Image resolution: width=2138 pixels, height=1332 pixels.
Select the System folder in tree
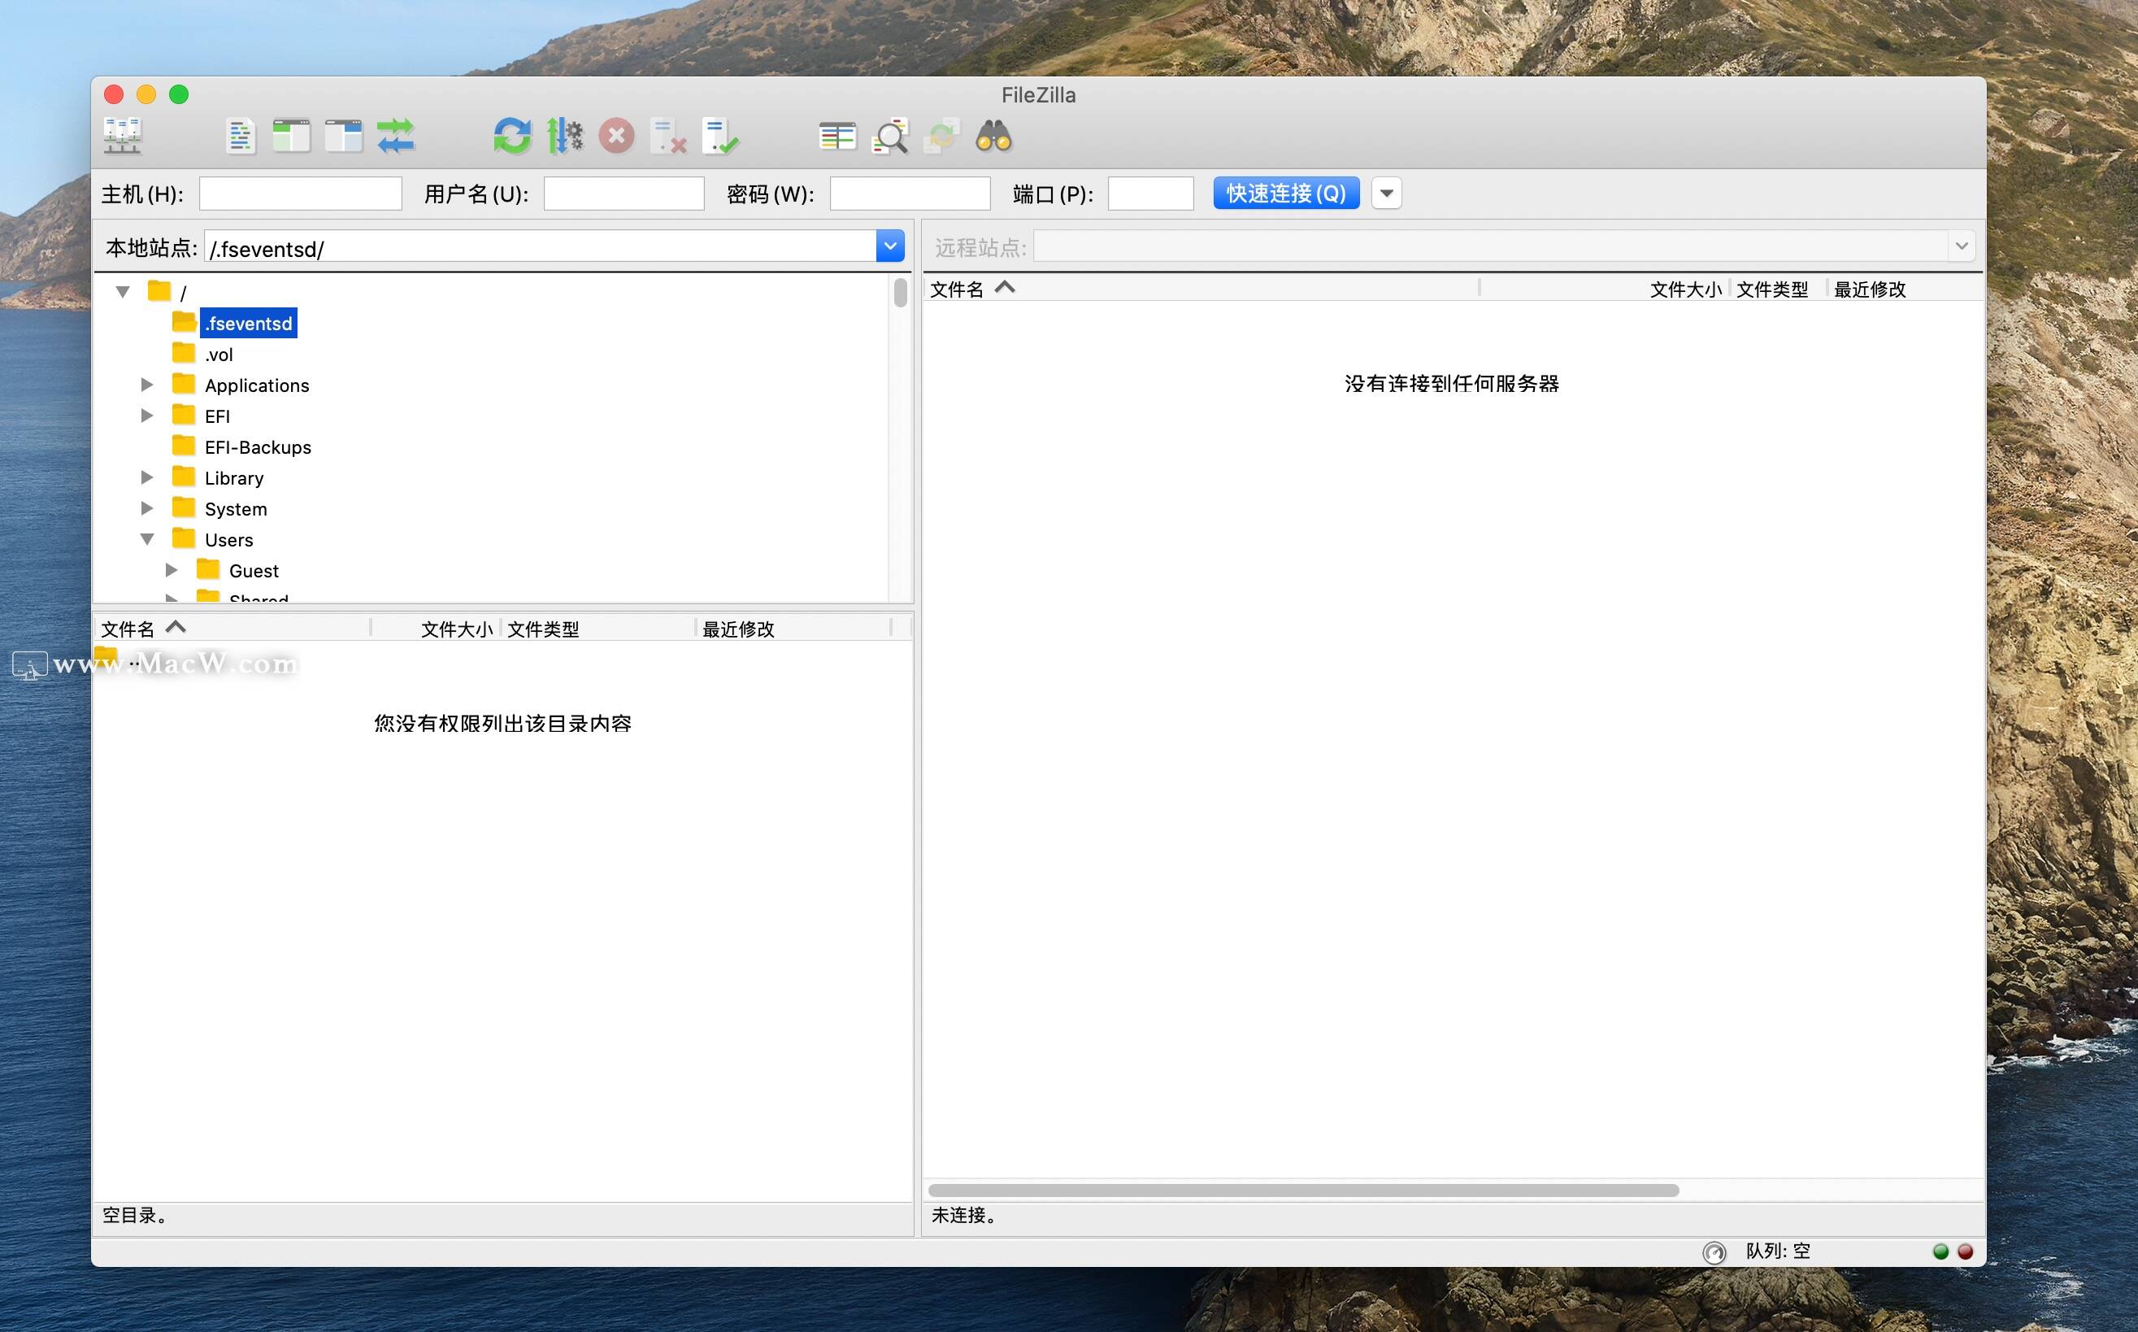coord(236,508)
